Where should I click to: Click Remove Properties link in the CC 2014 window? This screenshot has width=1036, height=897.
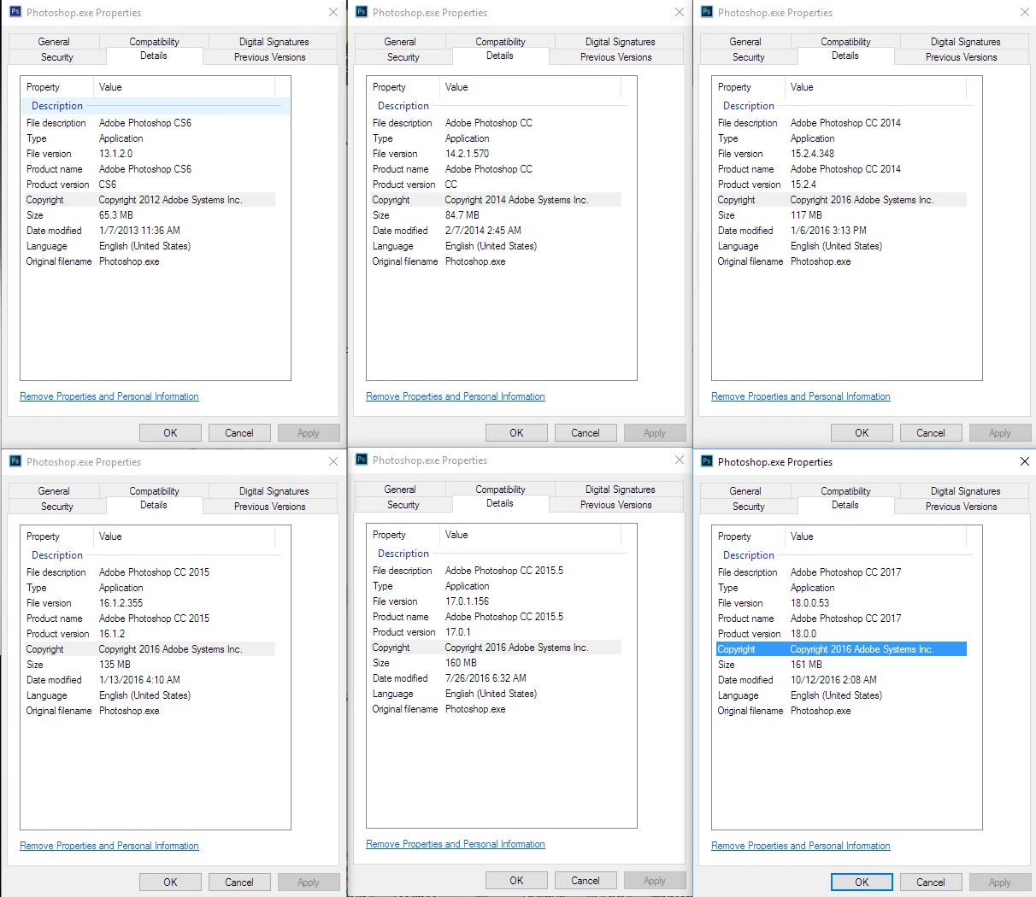[x=801, y=396]
